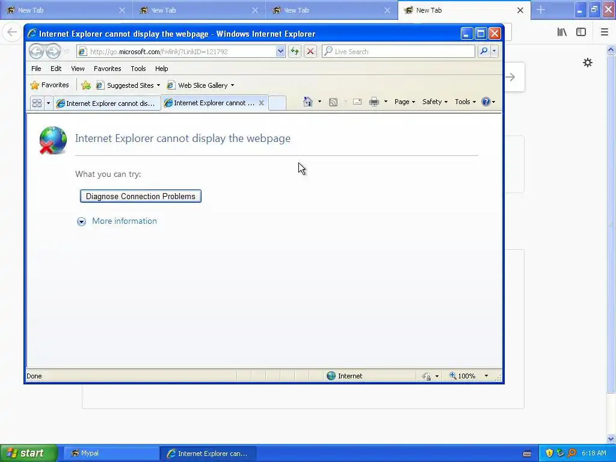
Task: Switch to first Internet Explorer cannot display tab
Action: click(106, 103)
